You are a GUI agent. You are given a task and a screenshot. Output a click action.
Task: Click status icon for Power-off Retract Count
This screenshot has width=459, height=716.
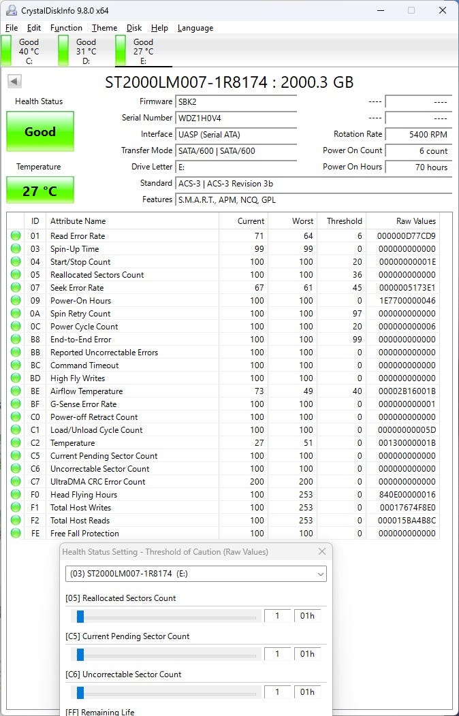click(16, 417)
